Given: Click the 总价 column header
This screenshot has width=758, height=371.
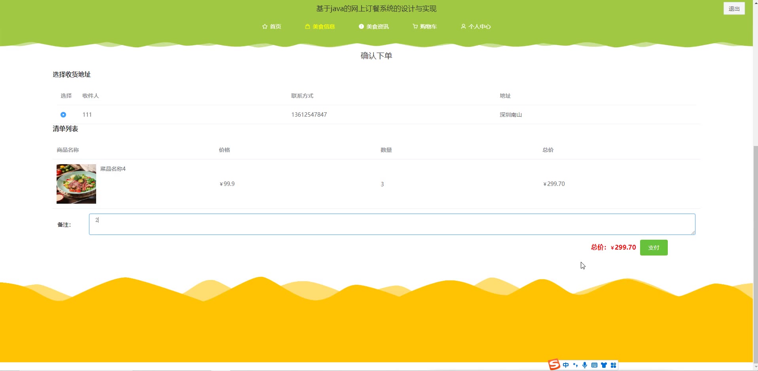Looking at the screenshot, I should coord(548,150).
